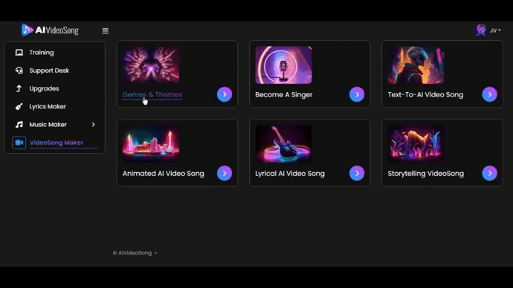
Task: Click the Text-To-AI Video Song thumbnail
Action: point(416,65)
